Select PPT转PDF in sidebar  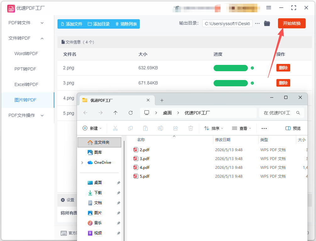click(25, 69)
